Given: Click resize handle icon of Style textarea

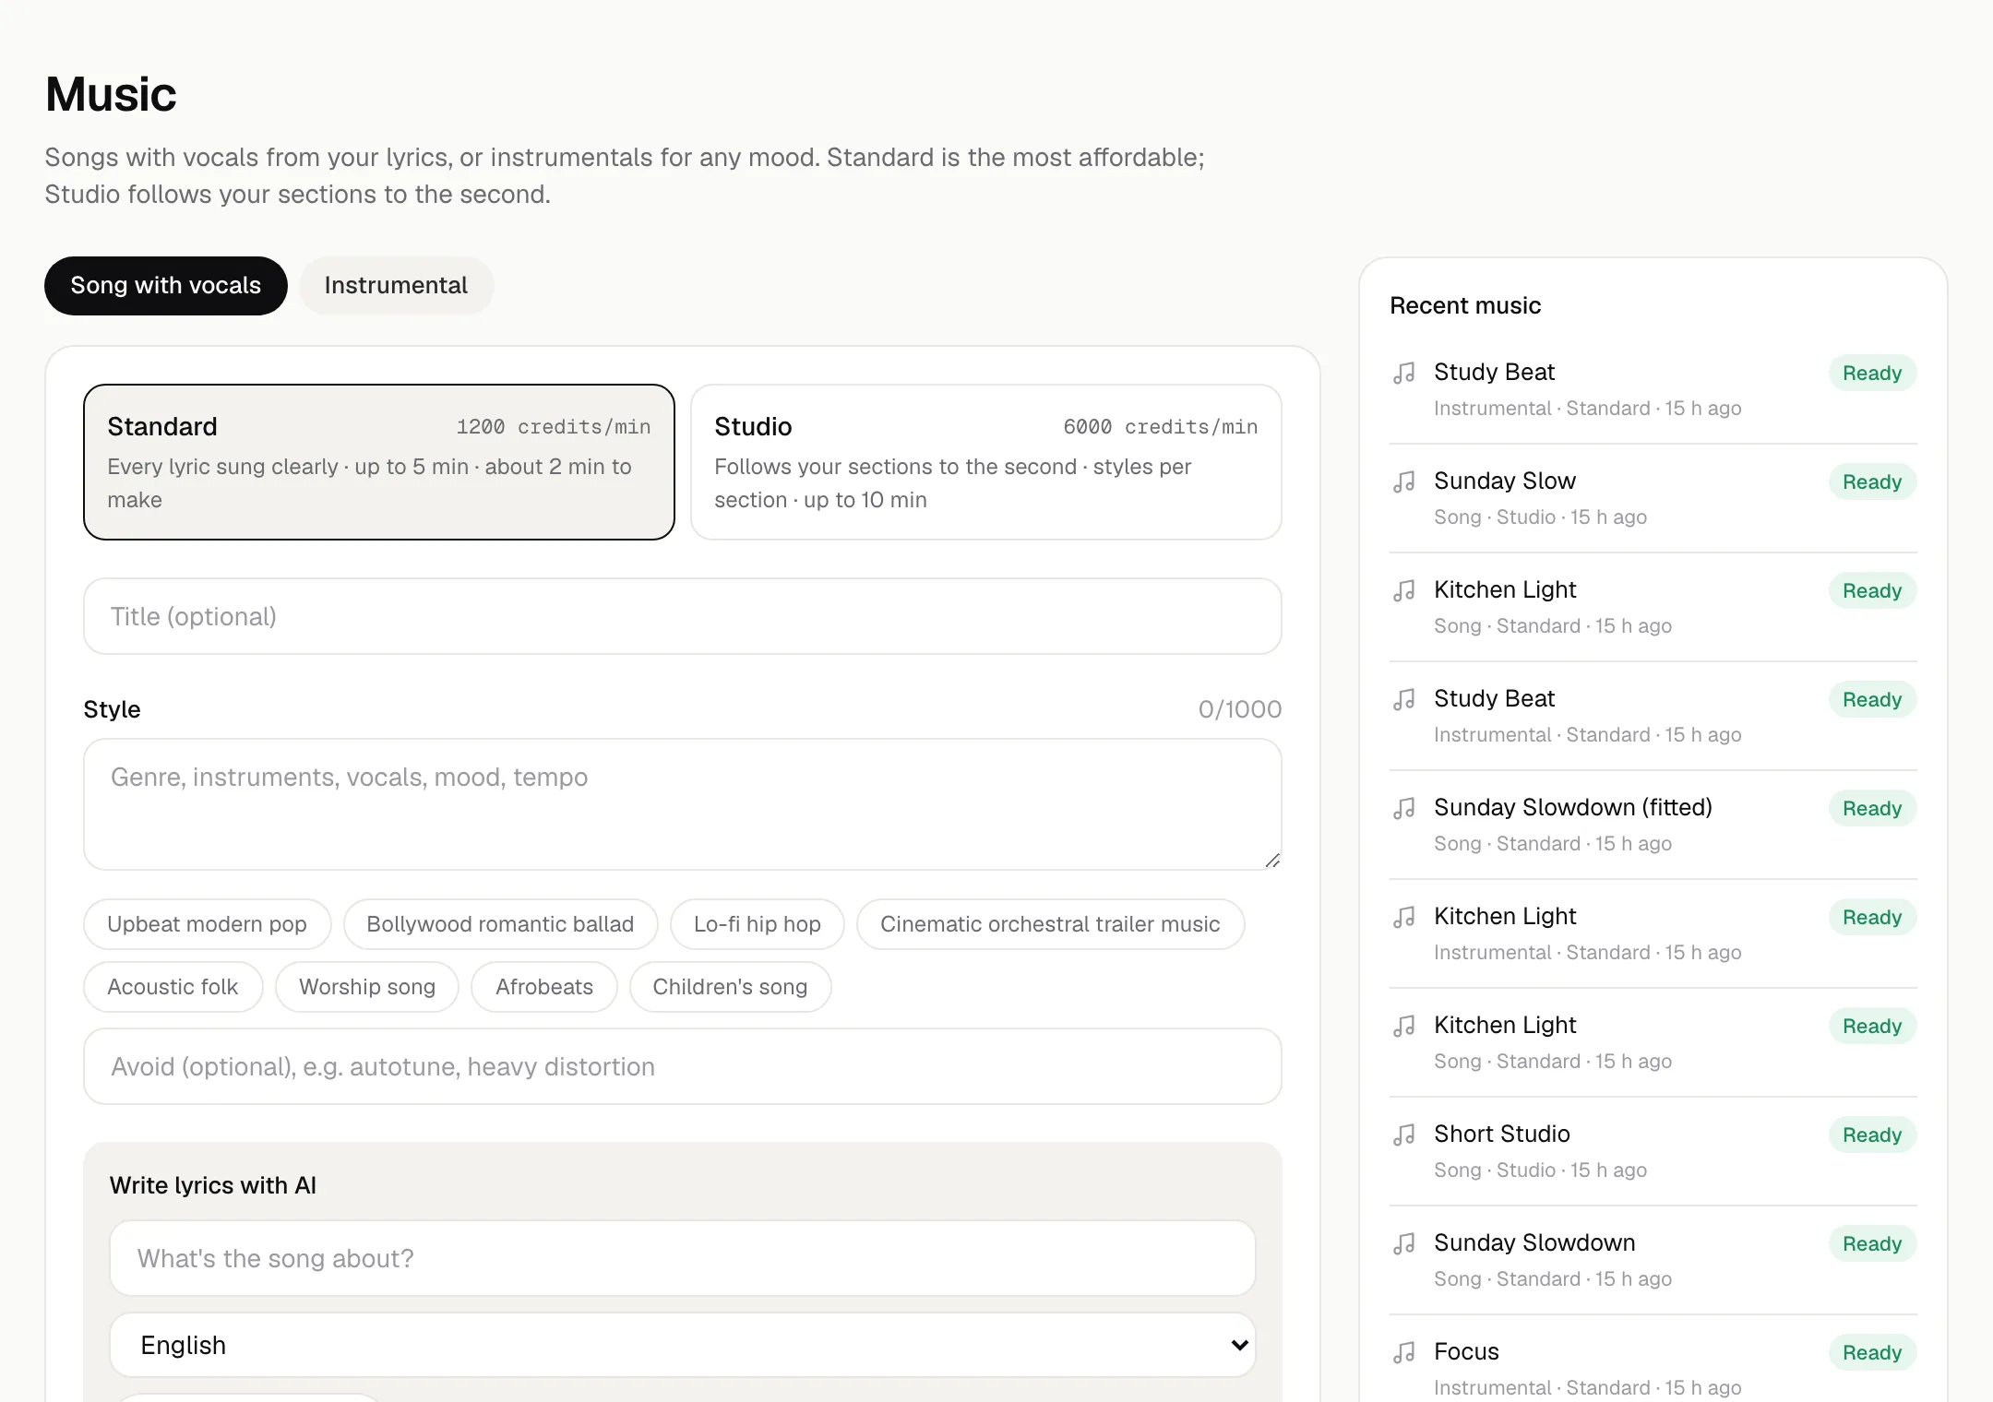Looking at the screenshot, I should (x=1272, y=860).
